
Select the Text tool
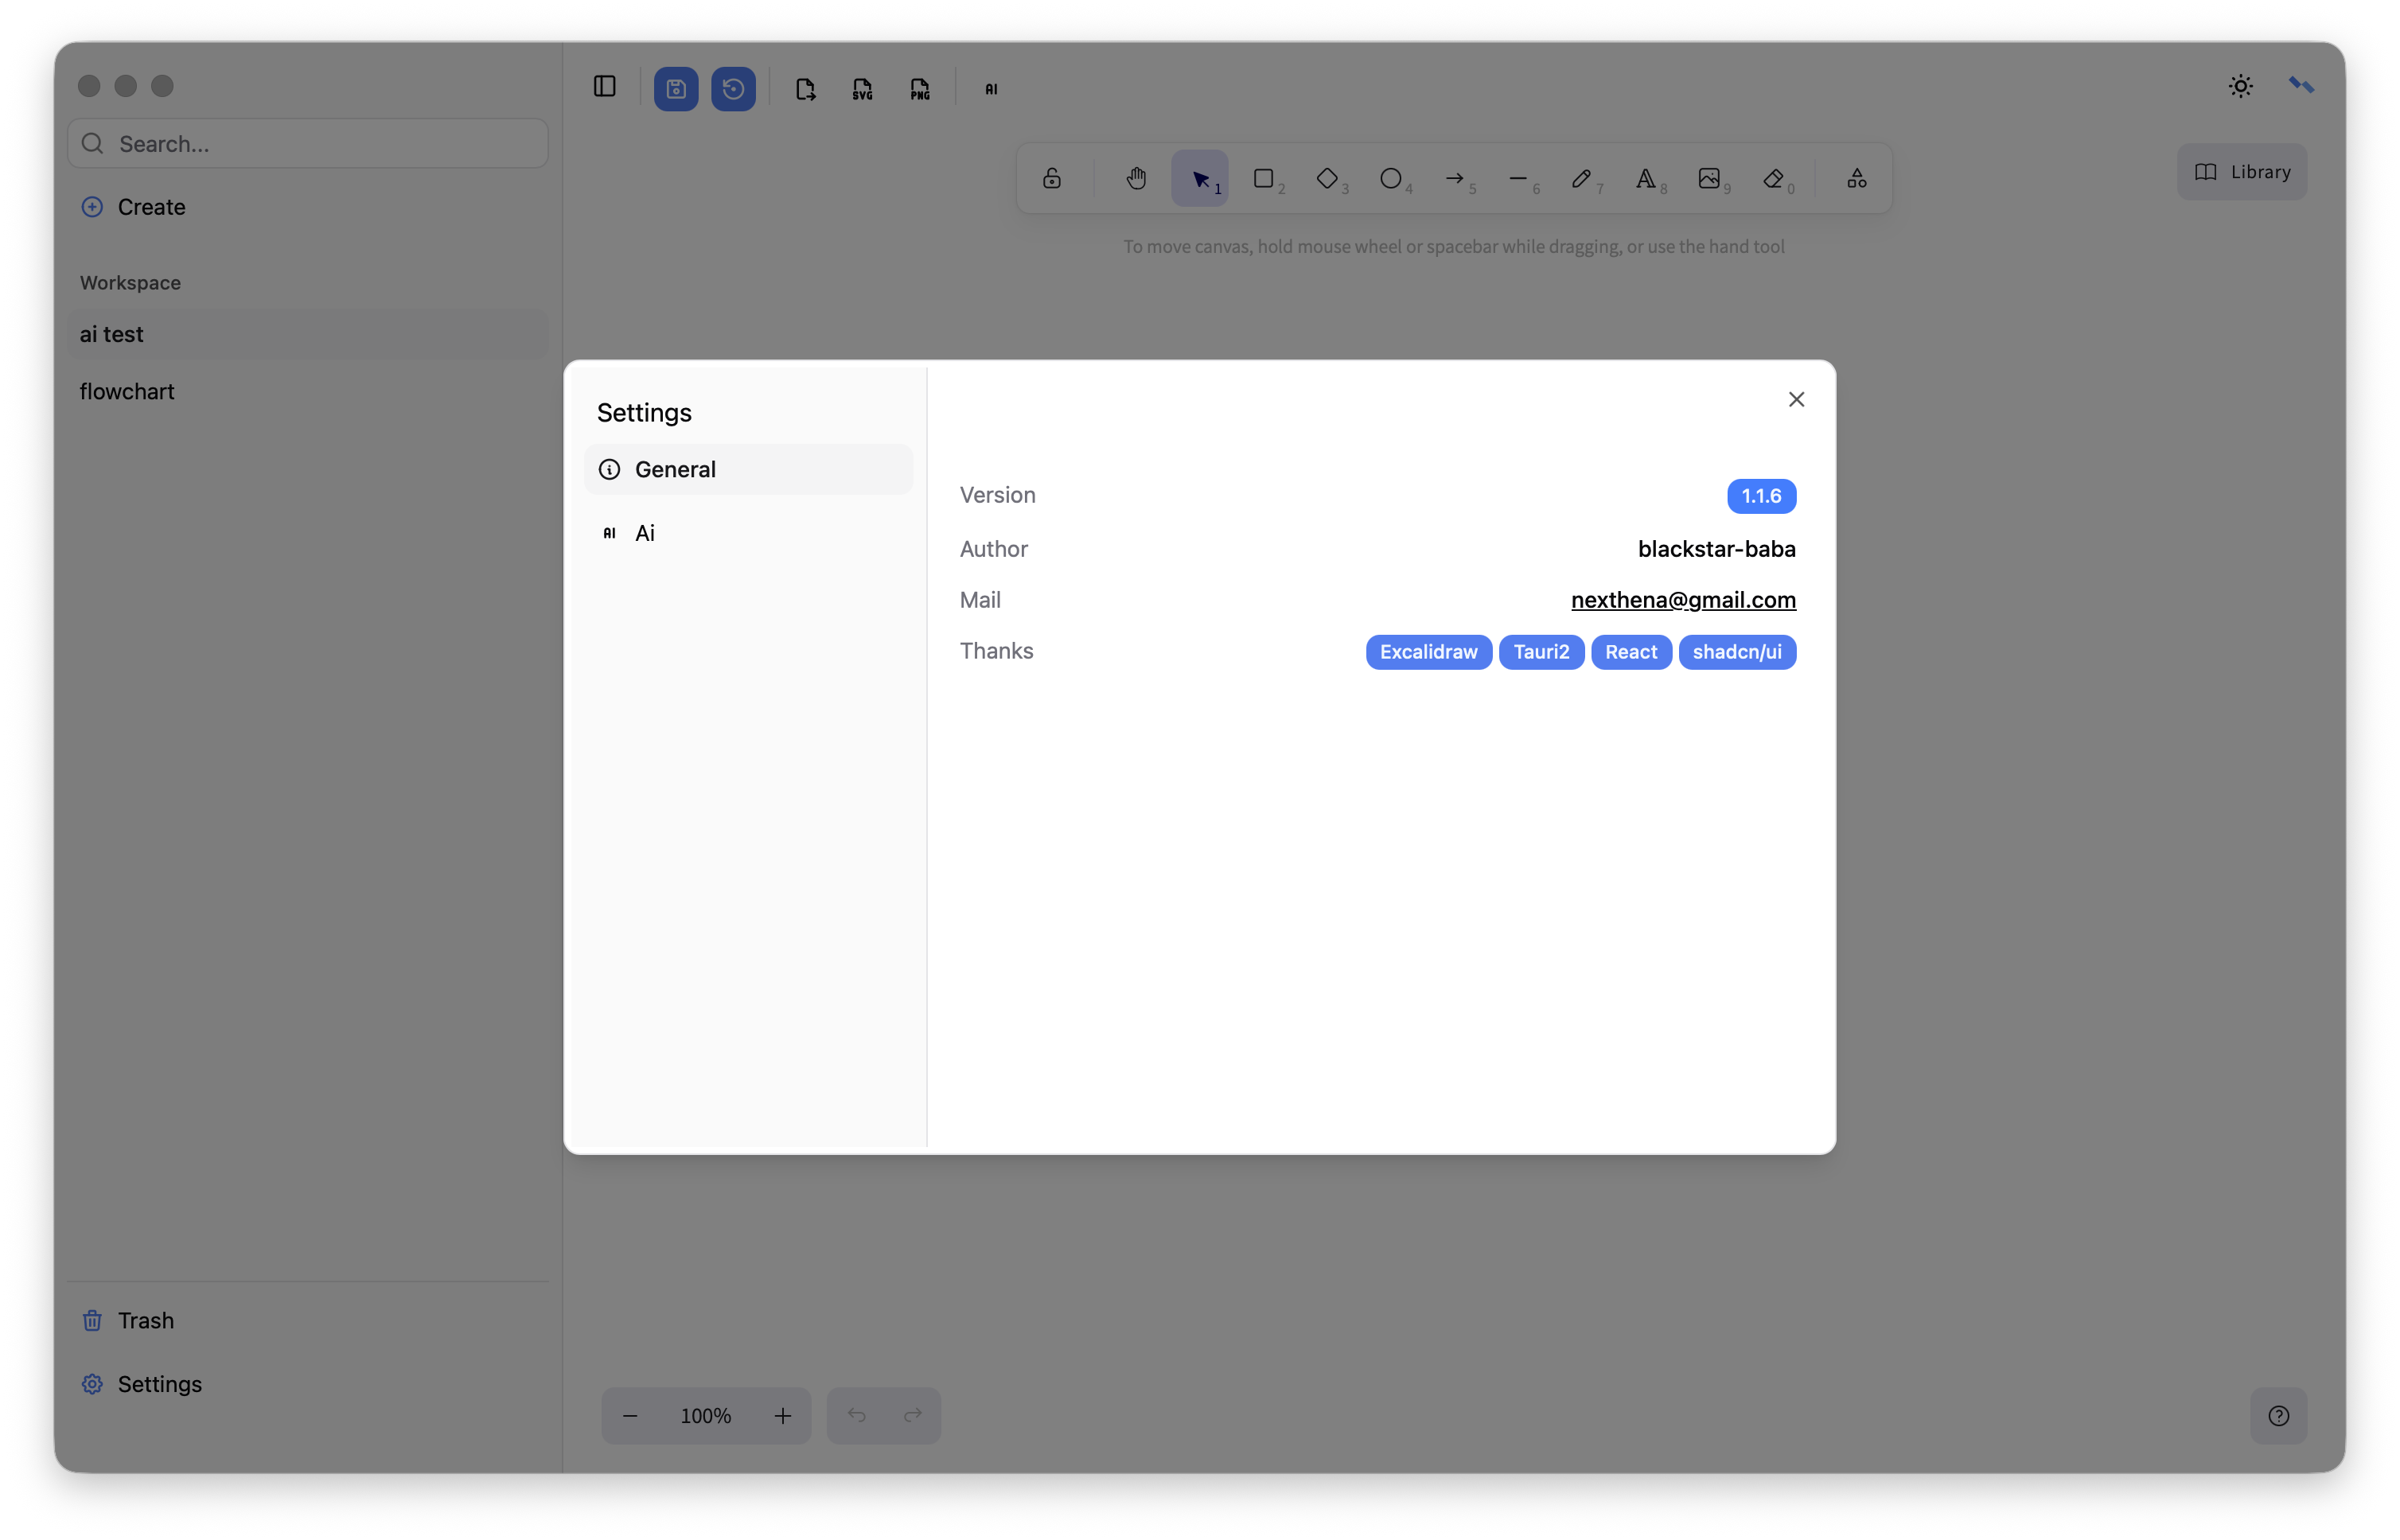(x=1646, y=179)
